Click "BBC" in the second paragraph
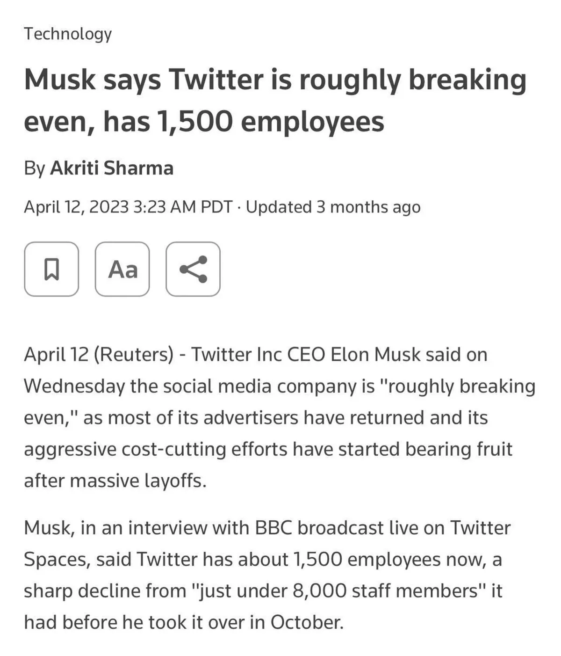 tap(273, 528)
